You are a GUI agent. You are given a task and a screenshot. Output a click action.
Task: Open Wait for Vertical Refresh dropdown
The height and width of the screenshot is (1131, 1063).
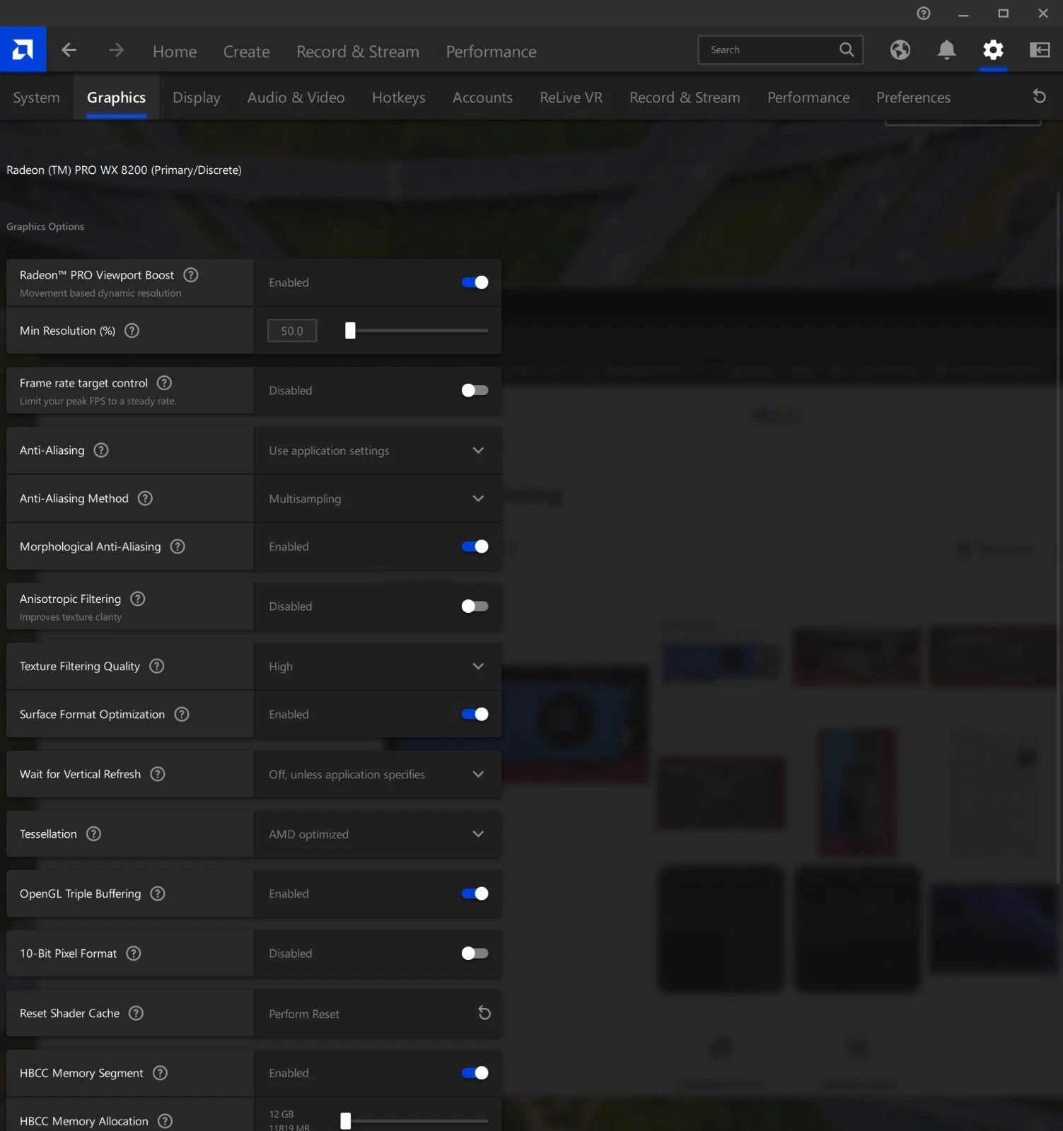tap(378, 774)
